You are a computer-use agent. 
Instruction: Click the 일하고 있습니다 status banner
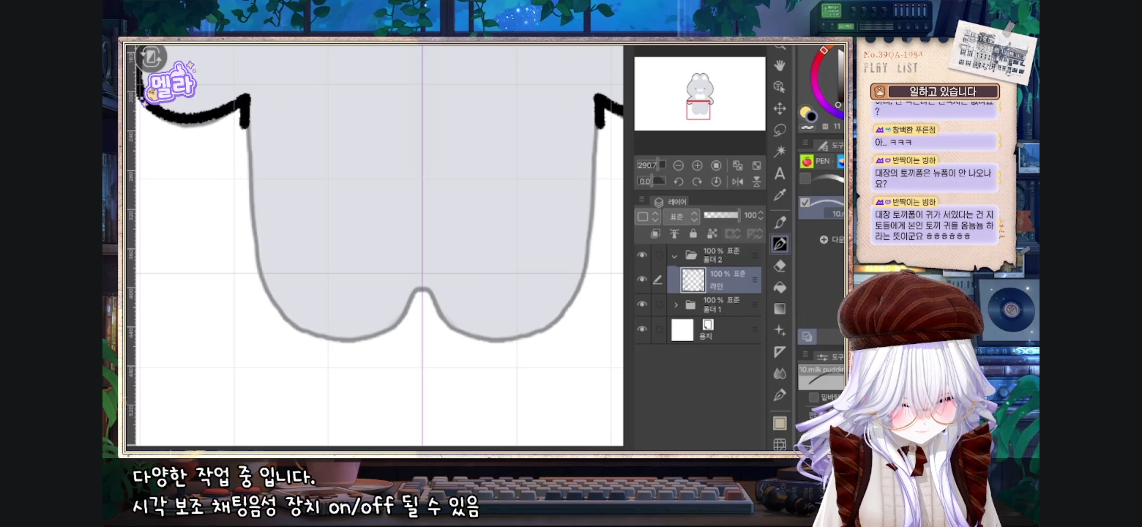[934, 91]
